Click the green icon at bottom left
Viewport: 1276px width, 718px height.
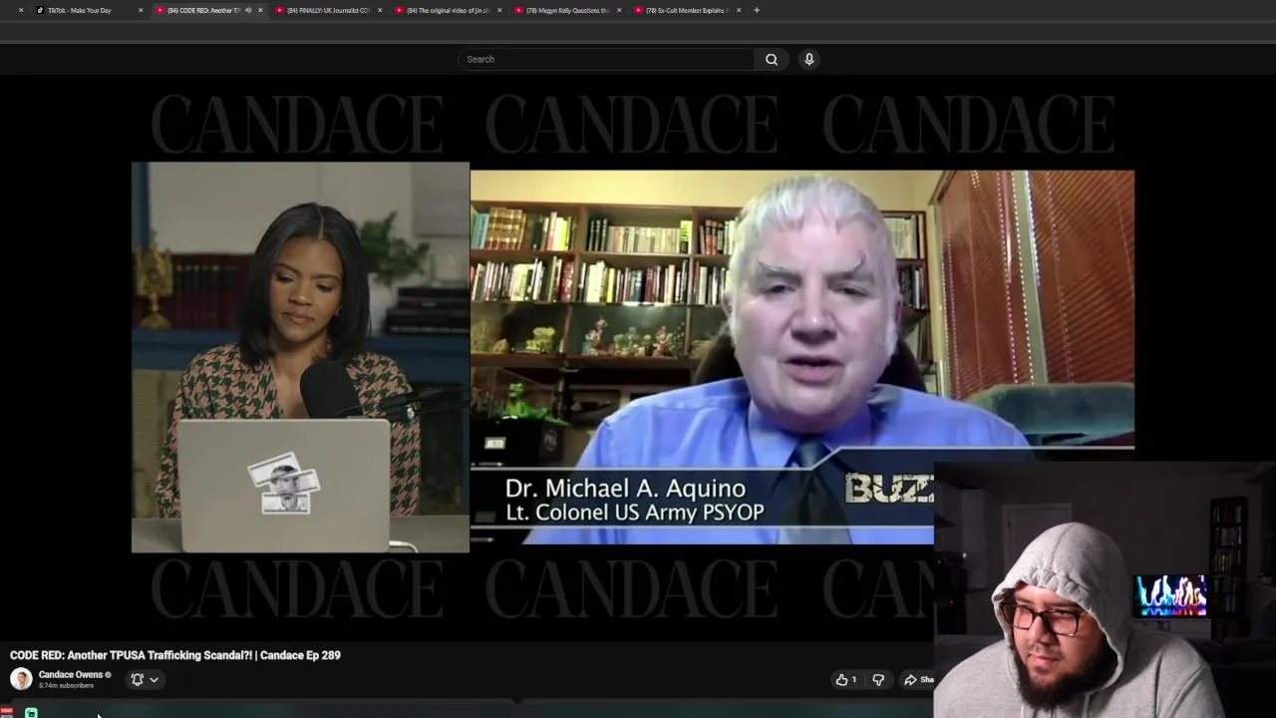pos(31,713)
